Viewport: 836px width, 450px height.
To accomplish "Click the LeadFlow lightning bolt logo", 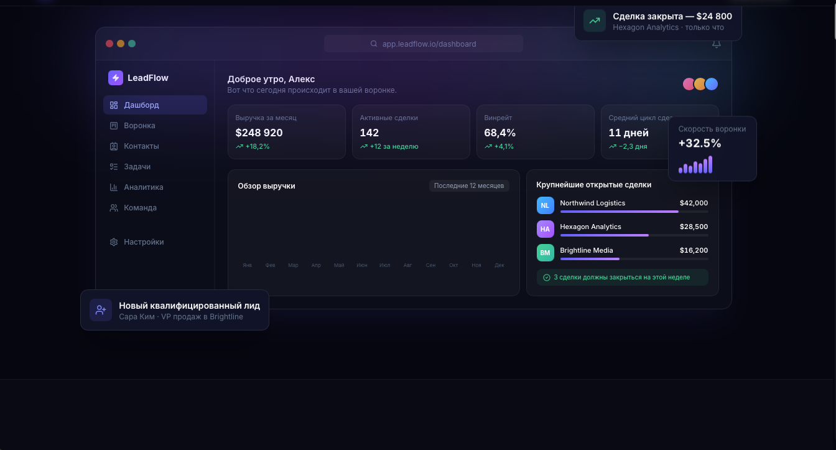I will point(116,78).
